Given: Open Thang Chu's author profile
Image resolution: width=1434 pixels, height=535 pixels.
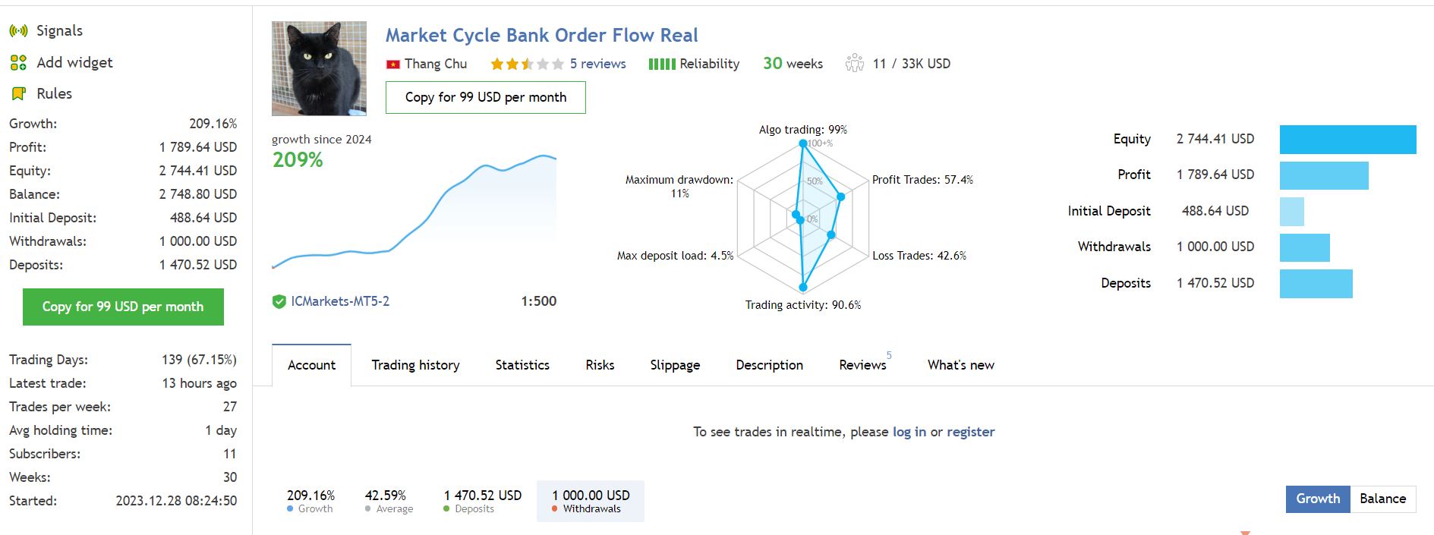Looking at the screenshot, I should [x=437, y=64].
